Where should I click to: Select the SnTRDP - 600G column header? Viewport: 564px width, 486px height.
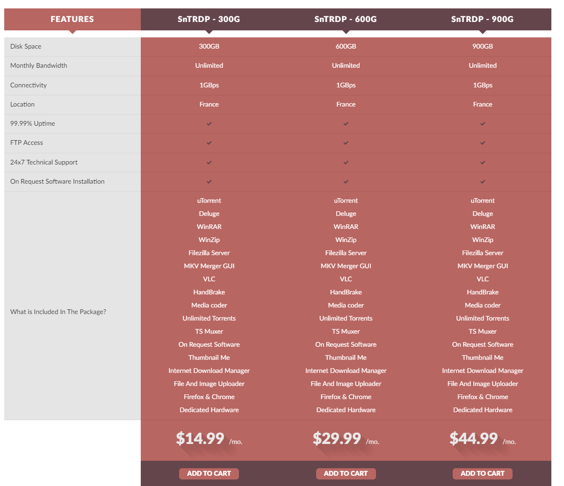pyautogui.click(x=346, y=19)
